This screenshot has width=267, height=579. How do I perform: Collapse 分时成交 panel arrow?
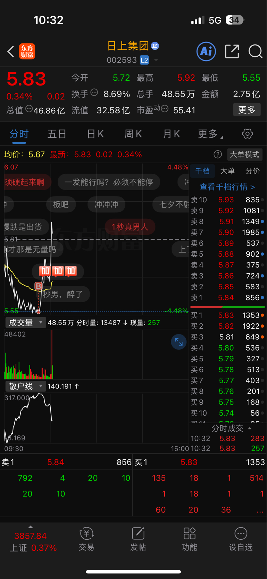tap(250, 428)
